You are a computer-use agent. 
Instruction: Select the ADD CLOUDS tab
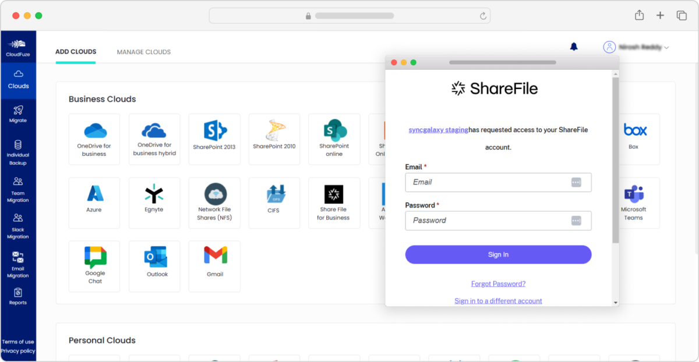76,51
